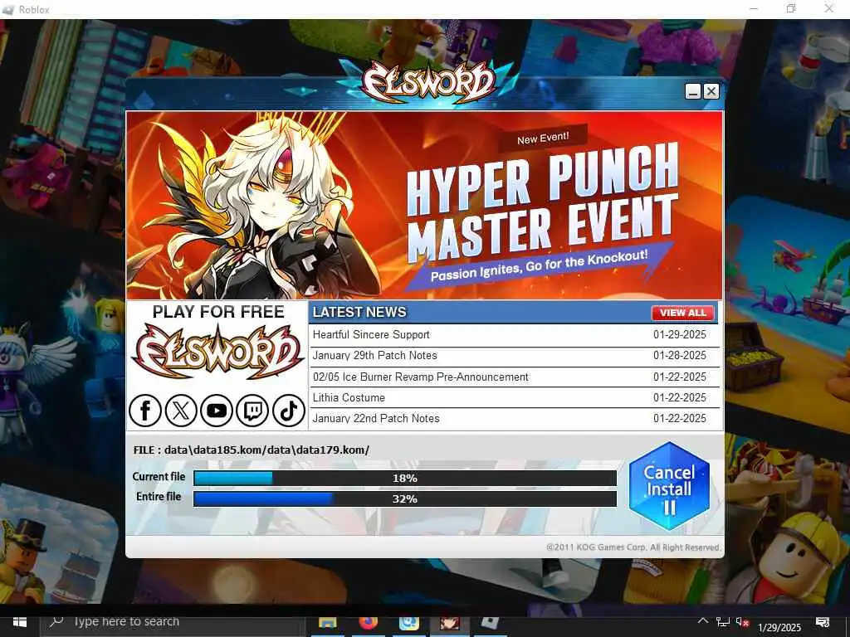Viewport: 850px width, 637px height.
Task: Click KOG Games copyright text
Action: coord(633,547)
